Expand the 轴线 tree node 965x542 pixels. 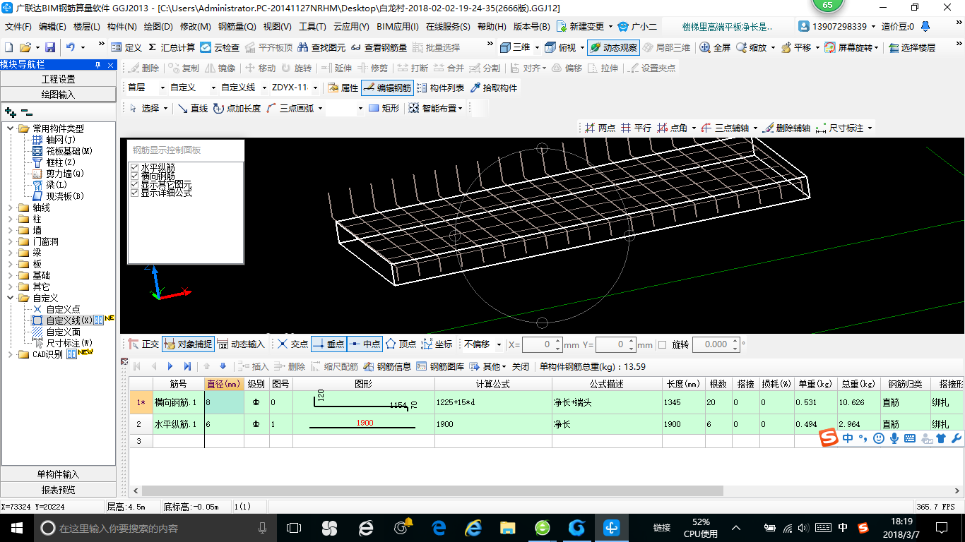coord(11,207)
